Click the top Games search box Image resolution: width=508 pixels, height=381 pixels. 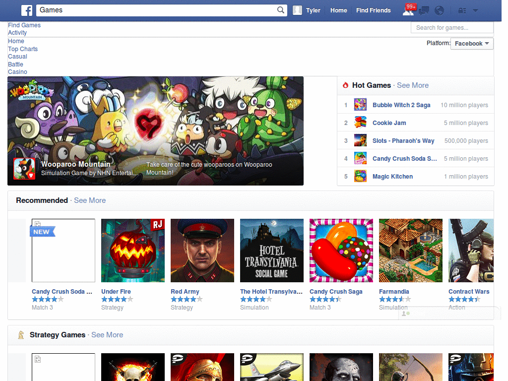tap(157, 10)
